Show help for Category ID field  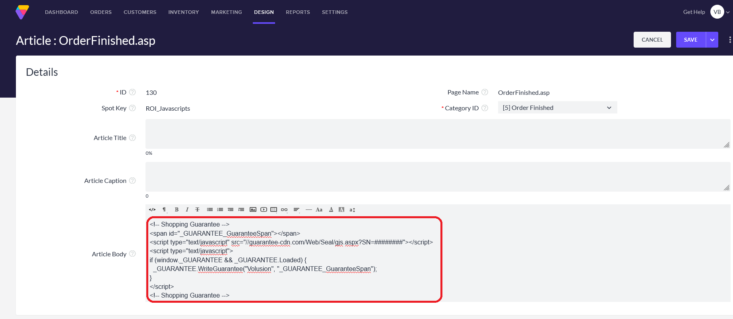point(485,108)
